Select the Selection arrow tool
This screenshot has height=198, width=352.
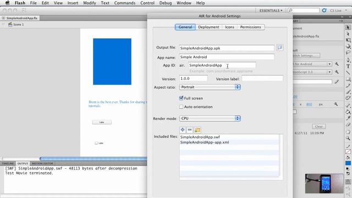(348, 28)
